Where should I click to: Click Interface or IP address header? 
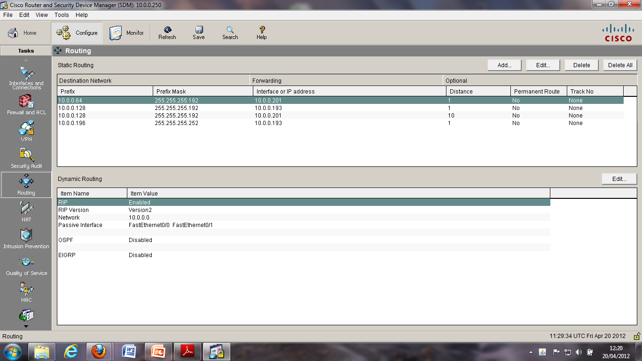350,91
